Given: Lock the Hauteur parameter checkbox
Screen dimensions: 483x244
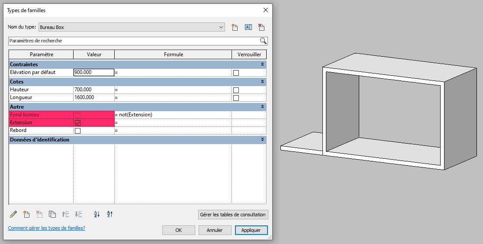Looking at the screenshot, I should coord(236,90).
